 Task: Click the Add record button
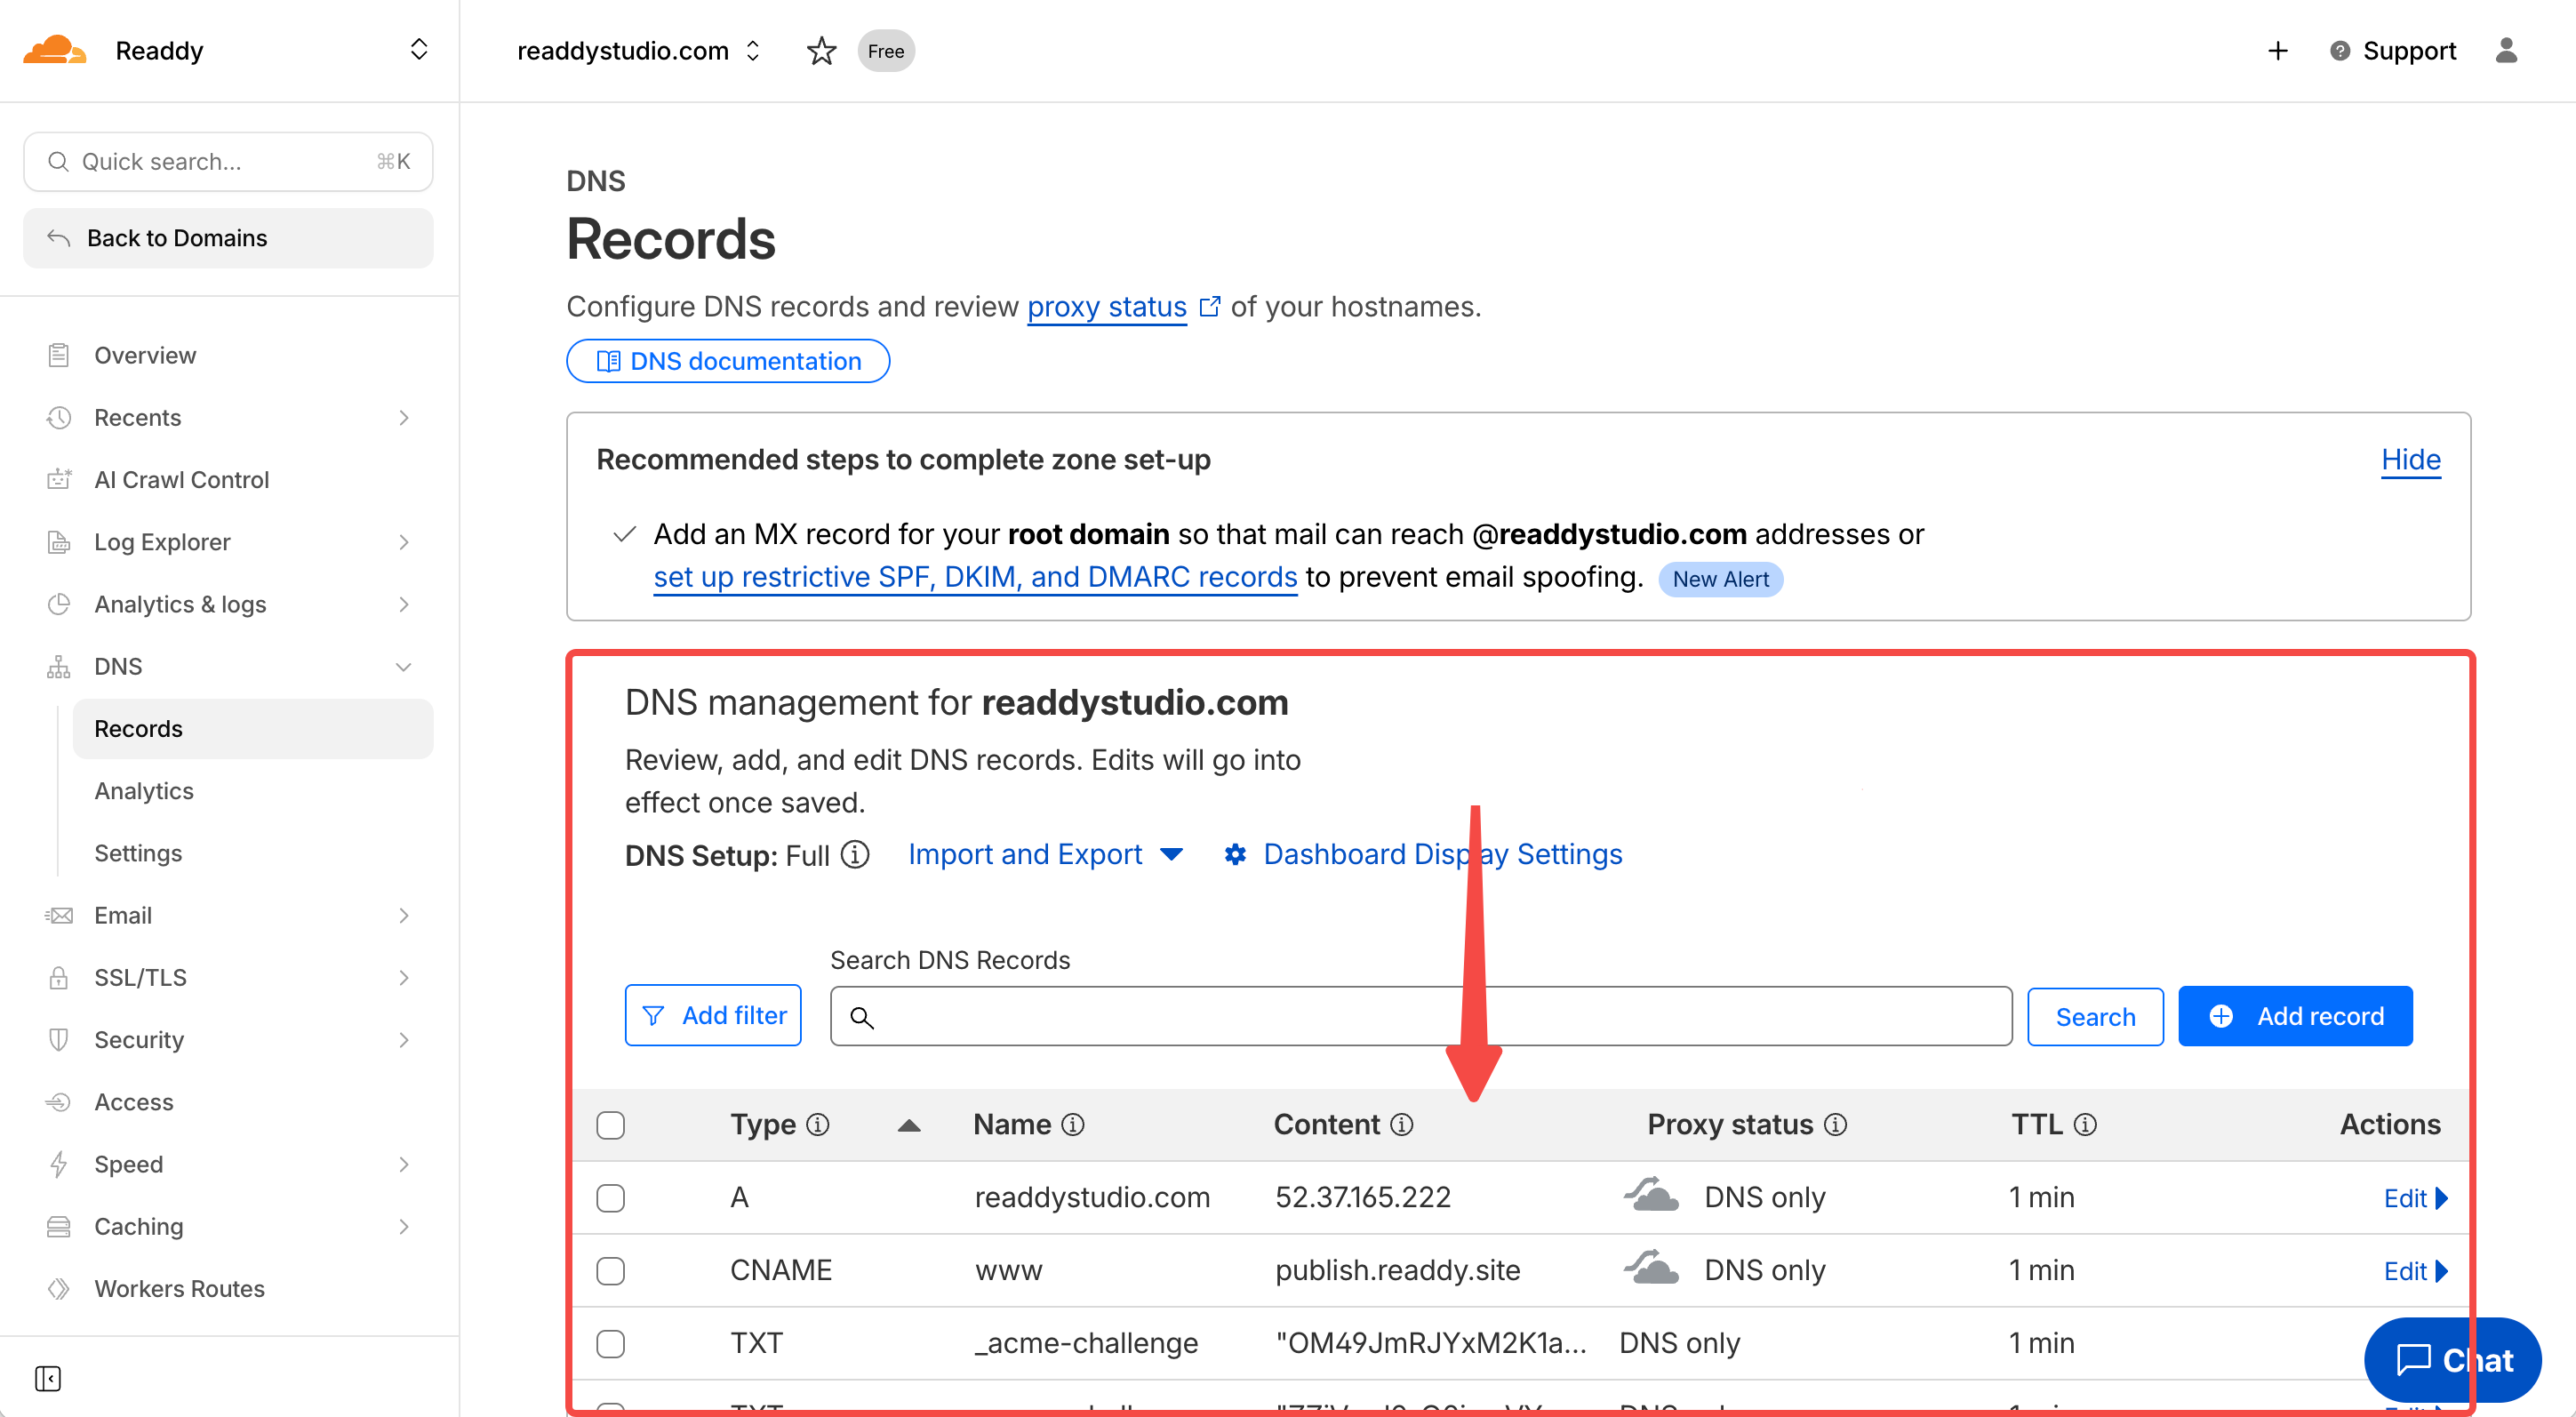click(x=2294, y=1016)
